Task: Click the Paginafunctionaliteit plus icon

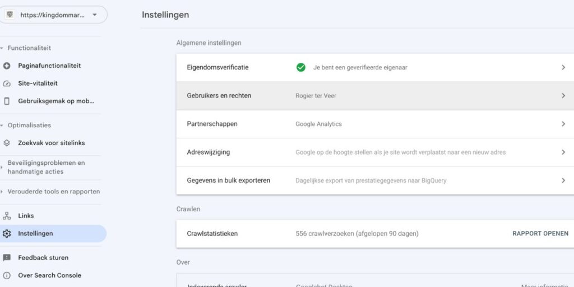Action: coord(7,66)
